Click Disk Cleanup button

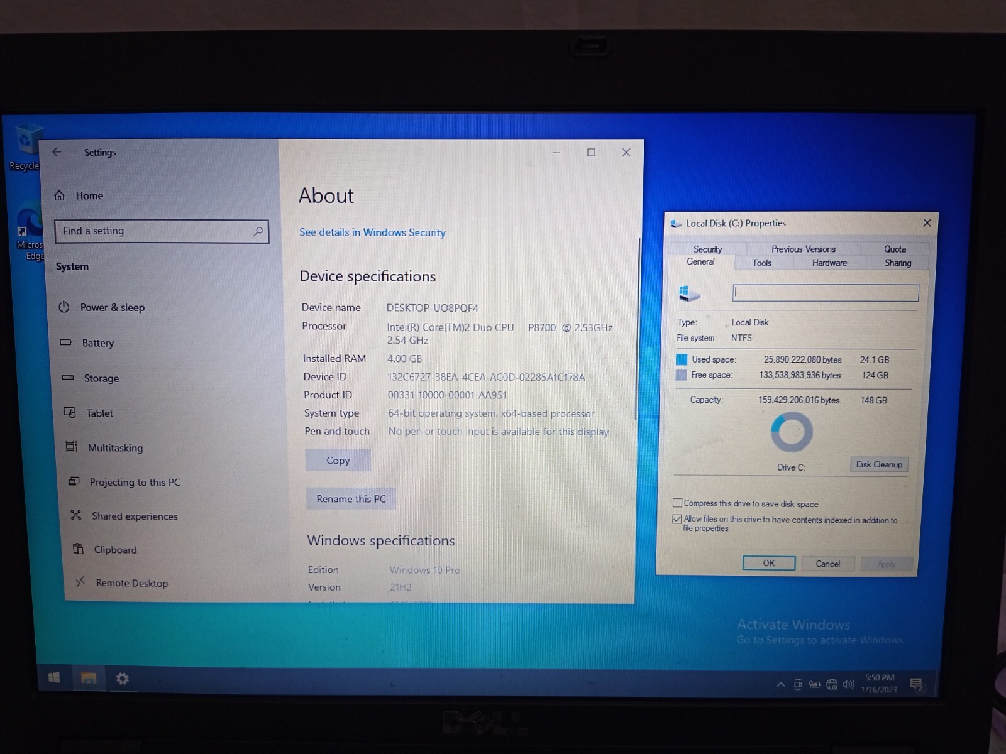879,464
